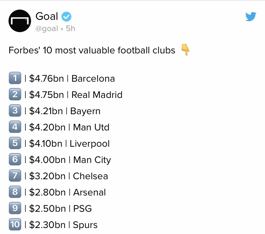The height and width of the screenshot is (234, 265).
Task: Click the @goal handle
Action: pos(47,29)
